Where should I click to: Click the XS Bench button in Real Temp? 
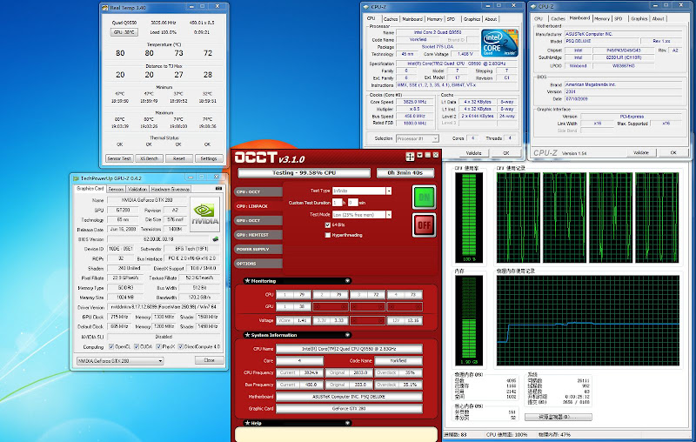pyautogui.click(x=149, y=158)
